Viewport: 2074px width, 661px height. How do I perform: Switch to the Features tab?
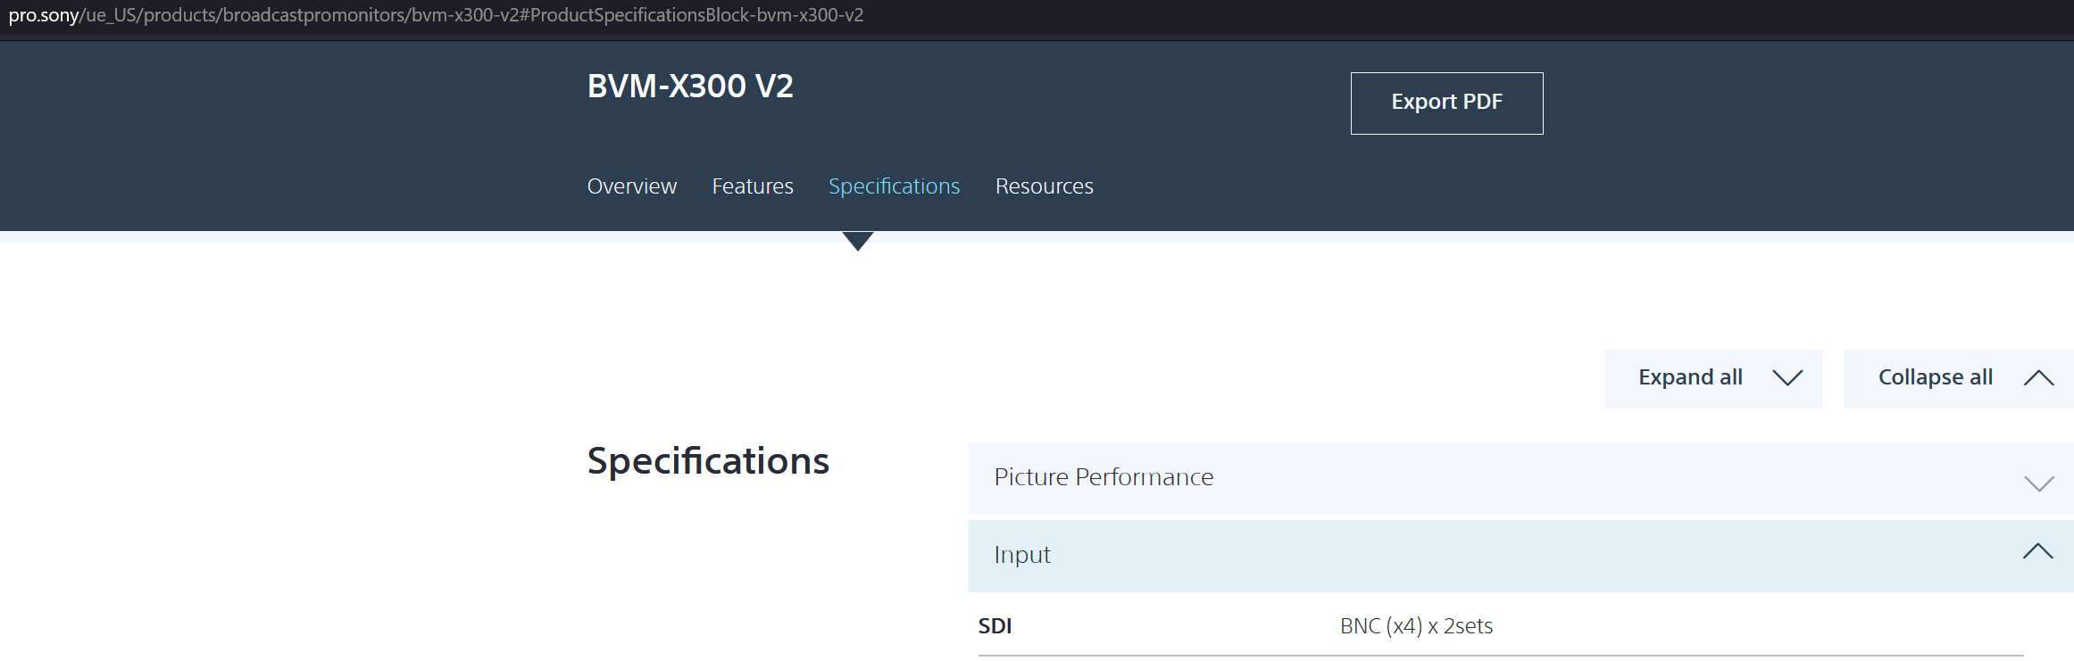pos(753,186)
